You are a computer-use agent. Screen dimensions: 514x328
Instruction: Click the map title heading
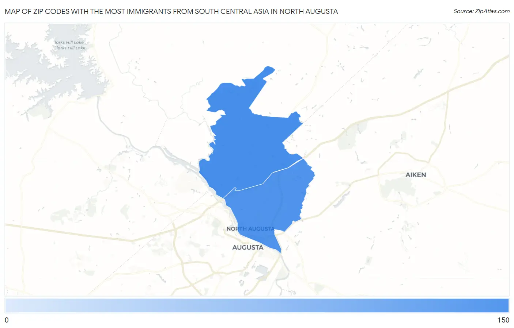point(171,11)
